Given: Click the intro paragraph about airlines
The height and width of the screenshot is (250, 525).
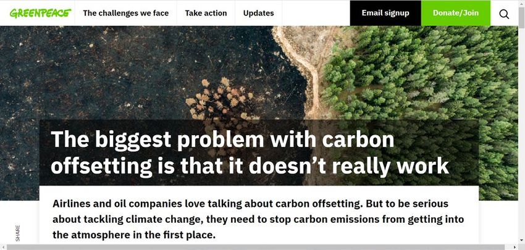Looking at the screenshot, I should coord(258,219).
